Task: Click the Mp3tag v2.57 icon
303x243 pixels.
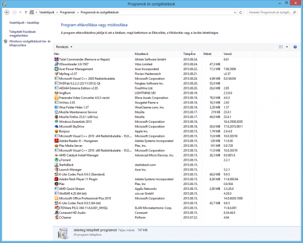Action: click(56, 74)
